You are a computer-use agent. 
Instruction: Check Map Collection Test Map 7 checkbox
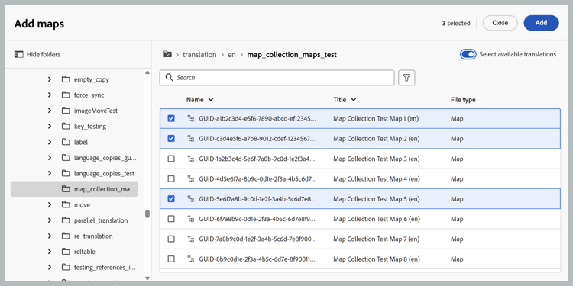pos(171,239)
